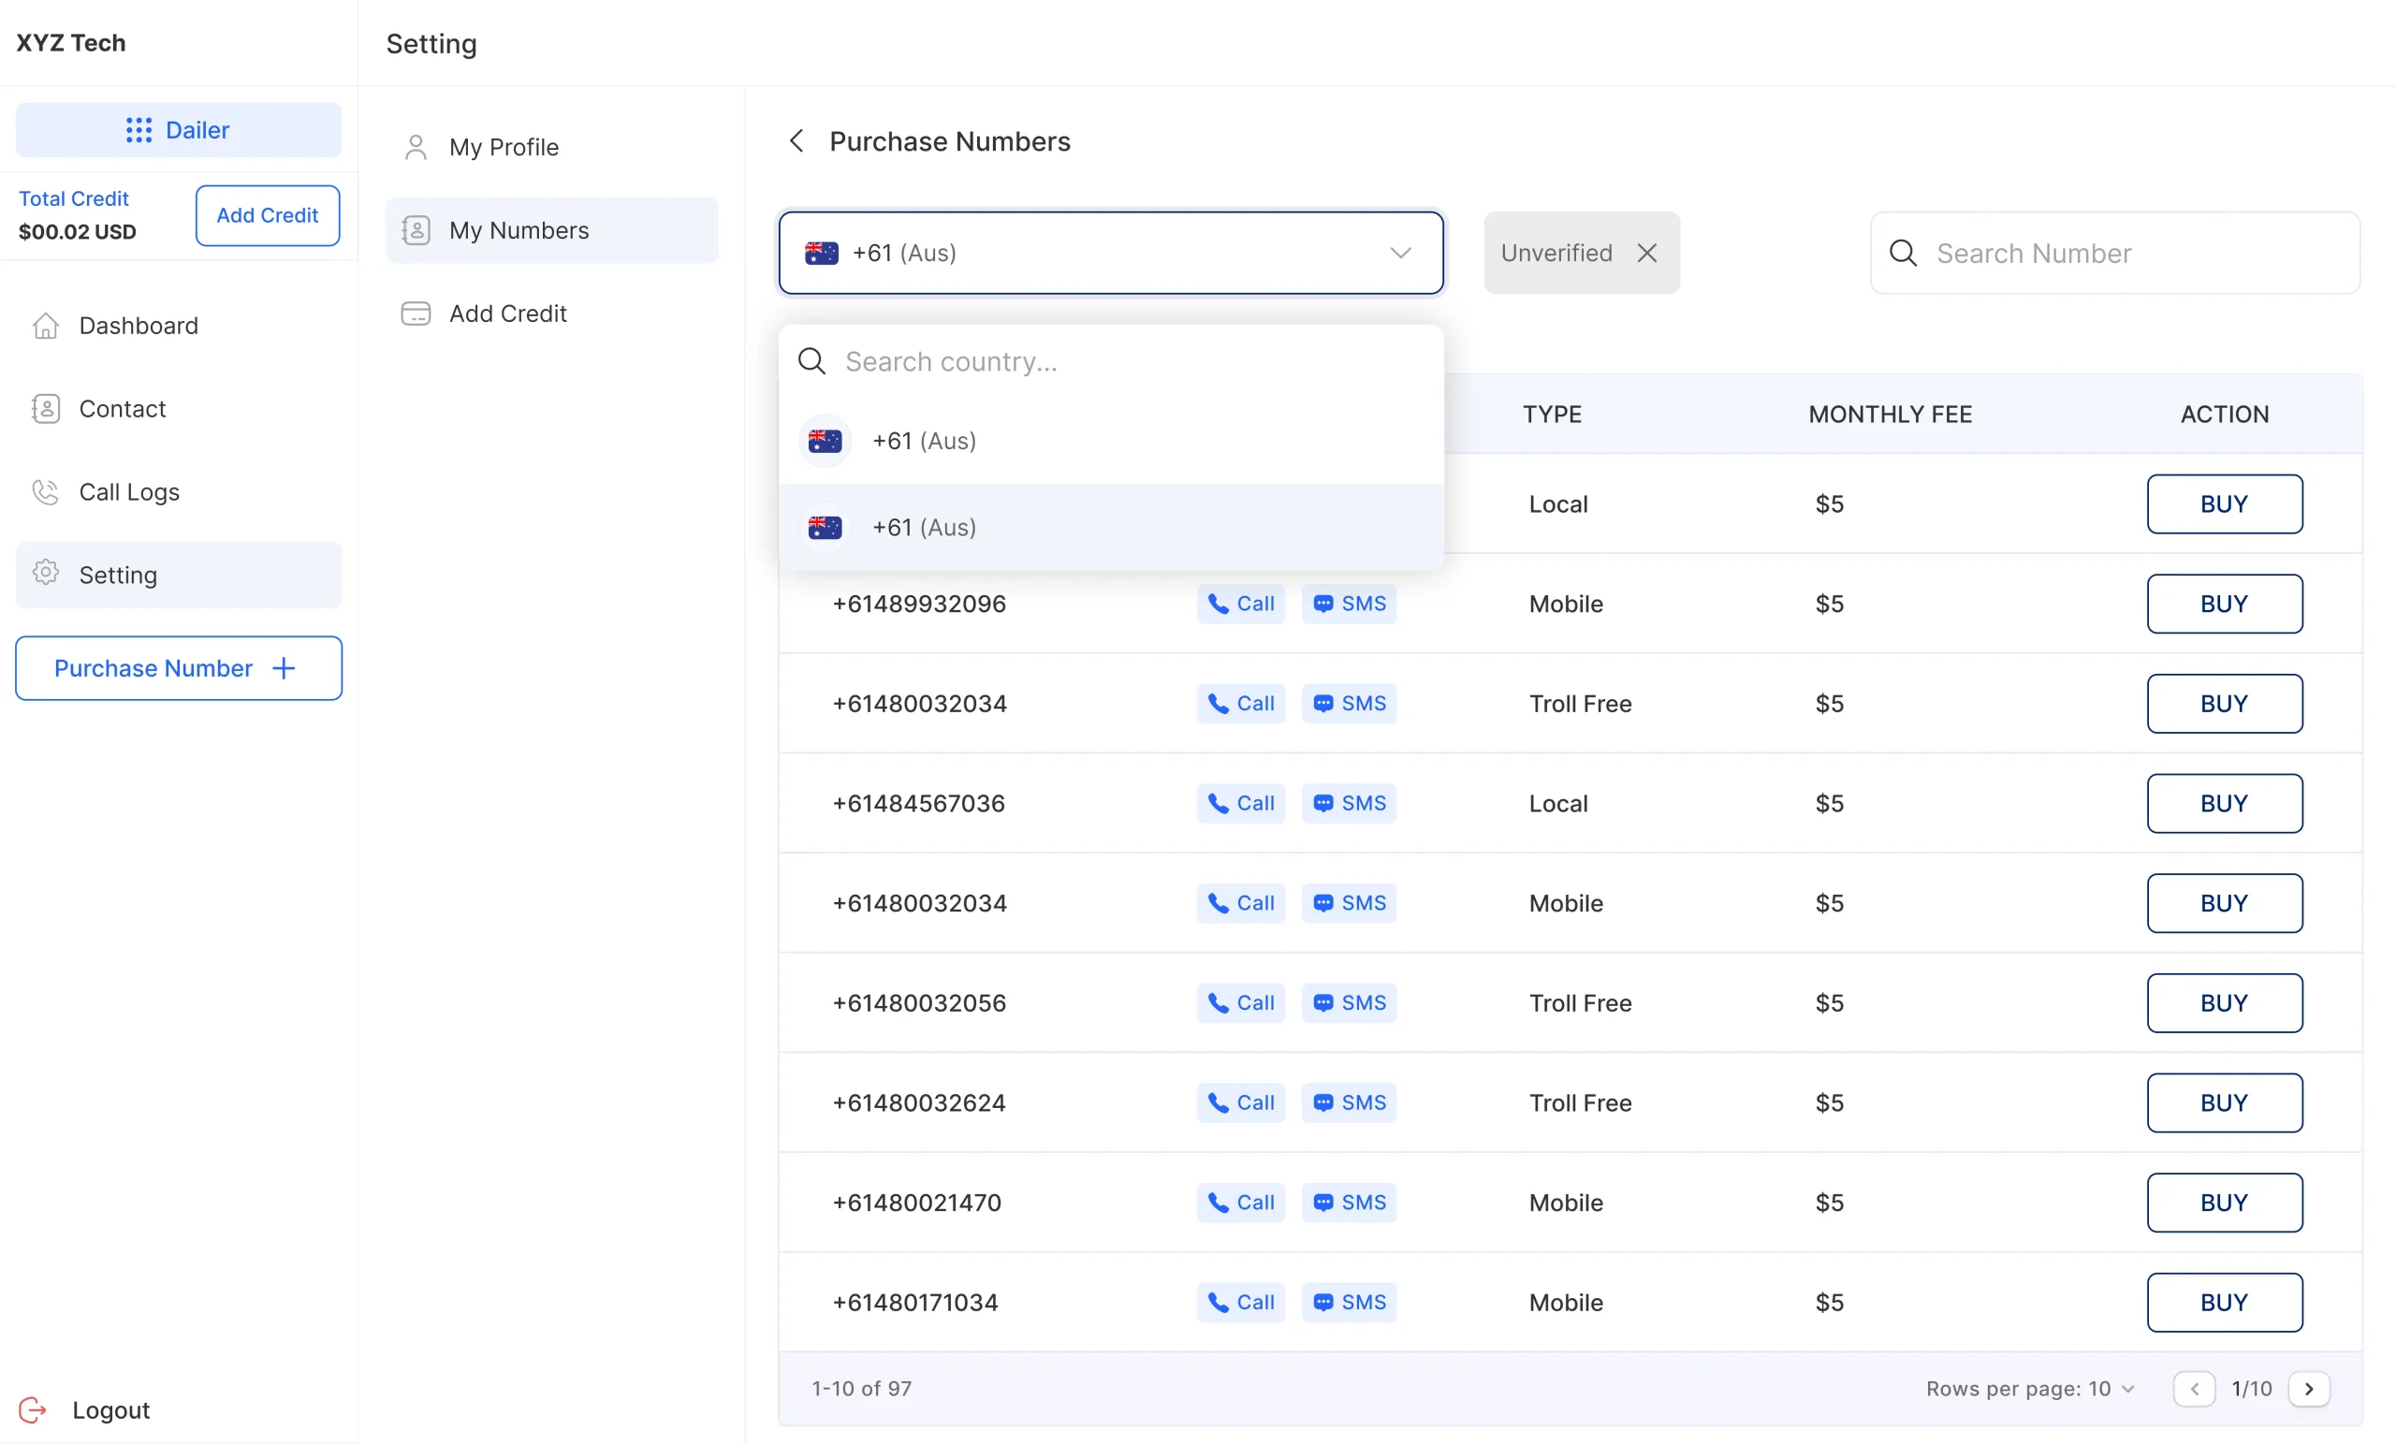The height and width of the screenshot is (1444, 2396).
Task: Select Add Credit in settings menu
Action: [506, 314]
